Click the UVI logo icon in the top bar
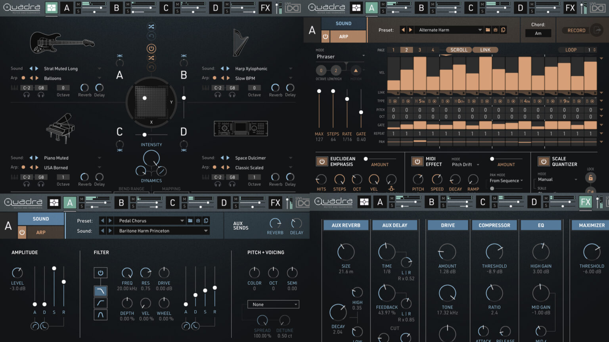Image resolution: width=609 pixels, height=342 pixels. 292,8
